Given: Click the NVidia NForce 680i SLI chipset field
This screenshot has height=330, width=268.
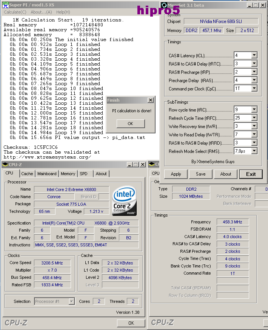Looking at the screenshot, I should click(221, 21).
